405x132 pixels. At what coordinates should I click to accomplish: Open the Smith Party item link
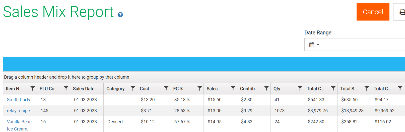[19, 100]
